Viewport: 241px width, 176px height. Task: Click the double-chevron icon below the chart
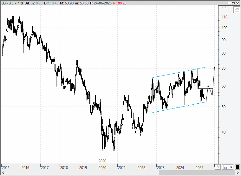(x=218, y=167)
